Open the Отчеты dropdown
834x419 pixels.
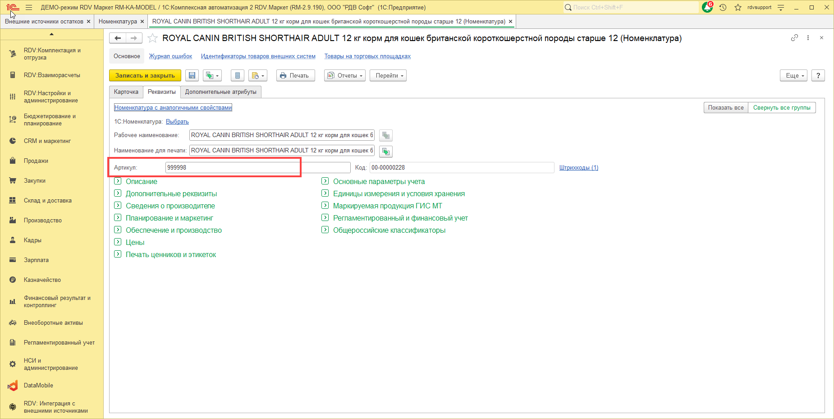click(x=345, y=75)
